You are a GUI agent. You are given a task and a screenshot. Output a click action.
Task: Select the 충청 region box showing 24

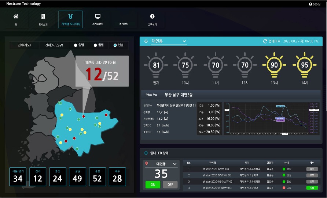tap(58, 177)
